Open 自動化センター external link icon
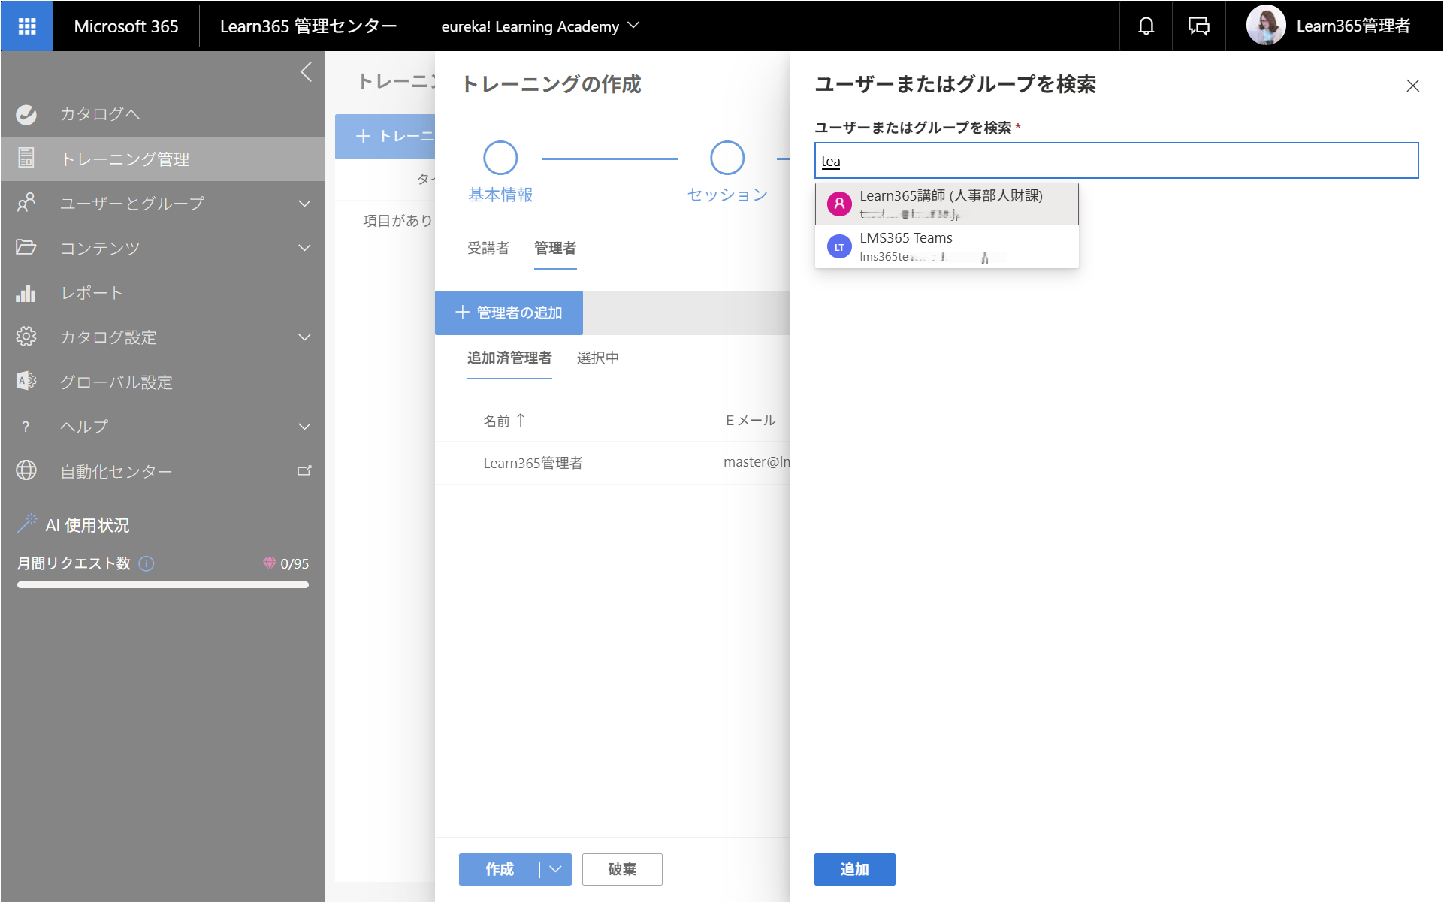This screenshot has height=903, width=1444. pyautogui.click(x=304, y=471)
